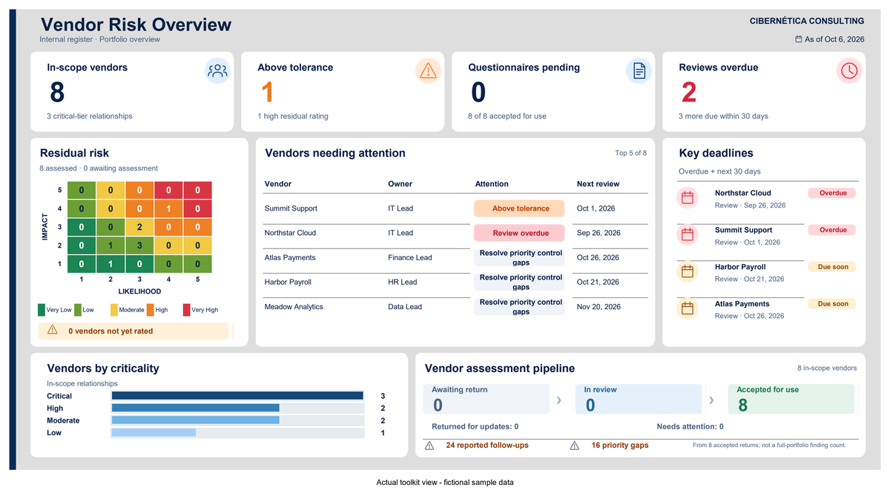Click the Finance Lead owner cell
Screen dimensions: 890x496
pyautogui.click(x=410, y=257)
